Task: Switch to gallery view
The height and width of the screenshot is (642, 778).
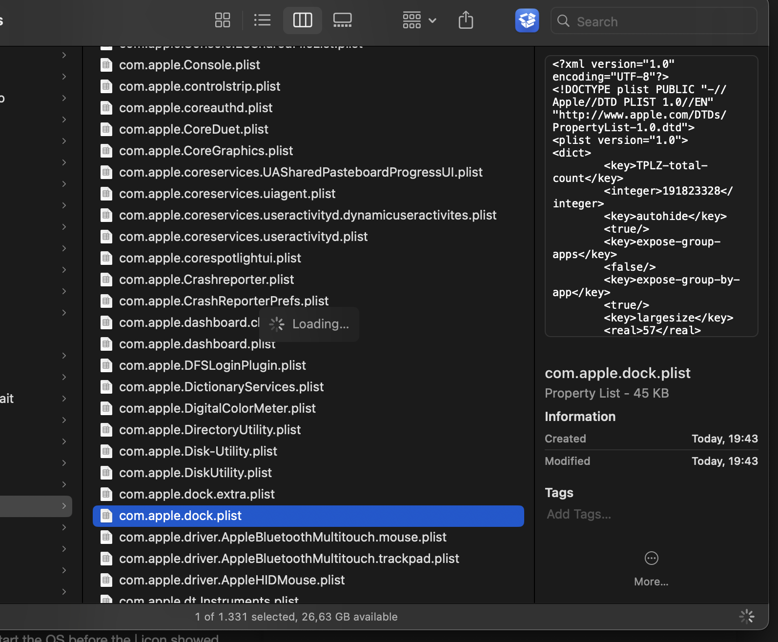Action: click(342, 20)
